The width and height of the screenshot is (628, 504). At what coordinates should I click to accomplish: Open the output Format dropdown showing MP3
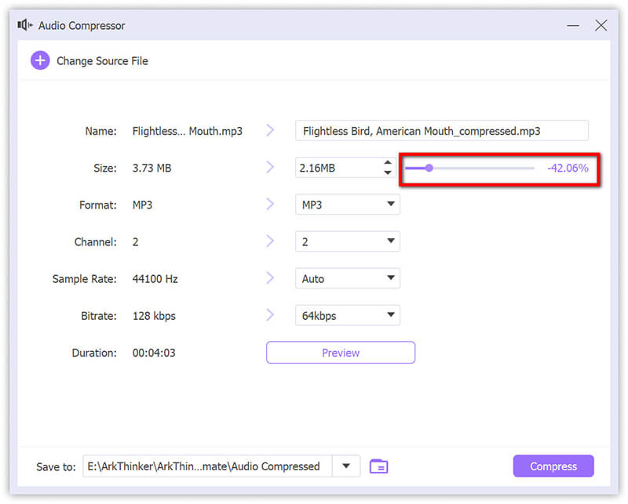tap(347, 205)
